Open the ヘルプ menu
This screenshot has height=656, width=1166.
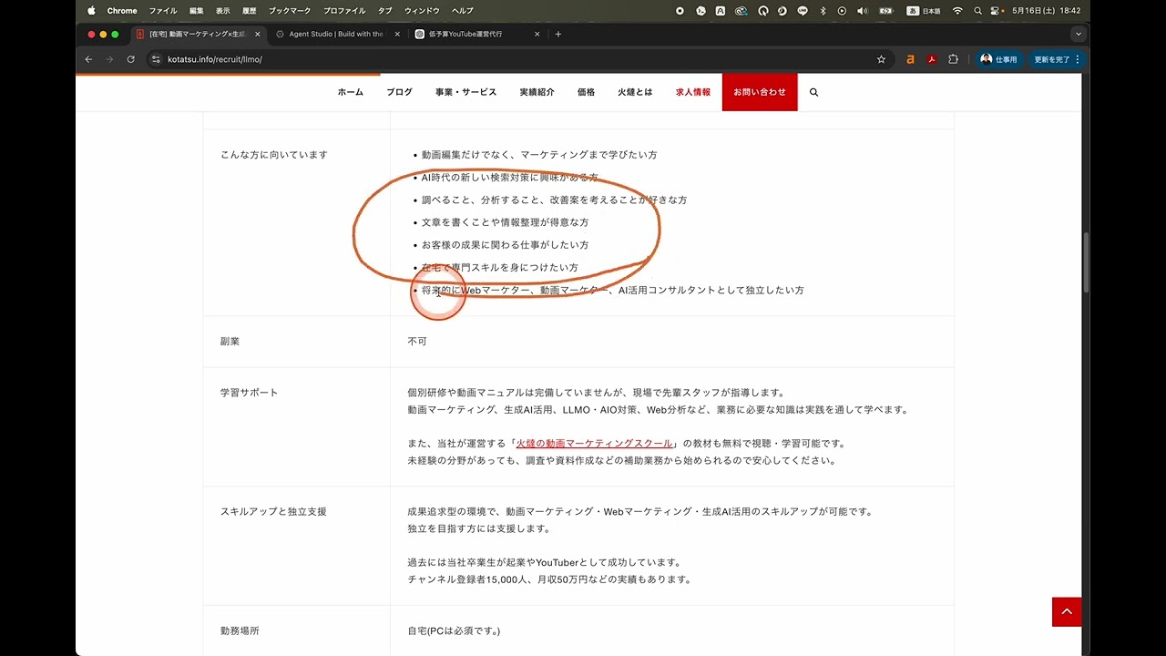pos(463,11)
